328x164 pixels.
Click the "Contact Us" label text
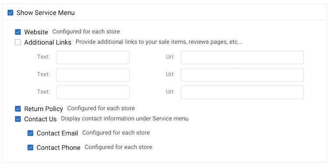[x=40, y=119]
